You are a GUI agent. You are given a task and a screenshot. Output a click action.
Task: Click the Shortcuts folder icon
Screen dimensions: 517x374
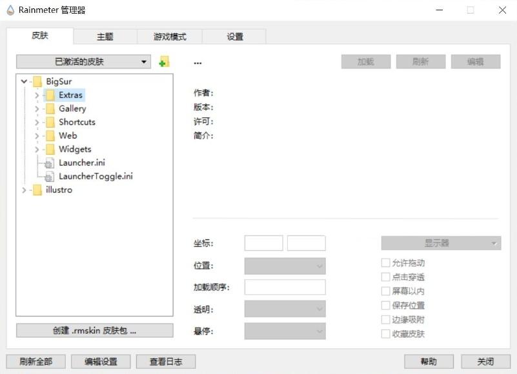point(50,123)
